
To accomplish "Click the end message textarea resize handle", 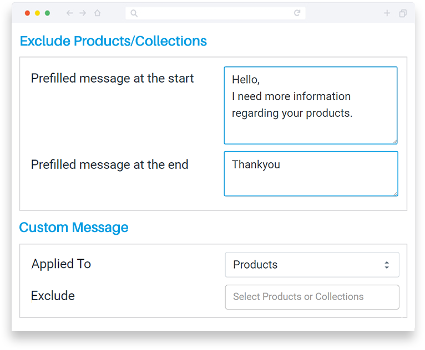I will tap(396, 193).
